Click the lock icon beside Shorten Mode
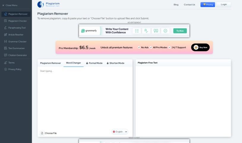Image resolution: width=242 pixels, height=143 pixels. [x=107, y=63]
